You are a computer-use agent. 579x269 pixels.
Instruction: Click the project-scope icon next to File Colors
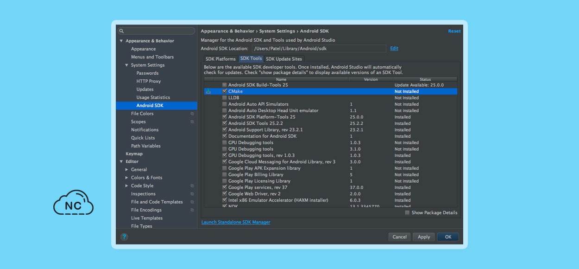(192, 114)
